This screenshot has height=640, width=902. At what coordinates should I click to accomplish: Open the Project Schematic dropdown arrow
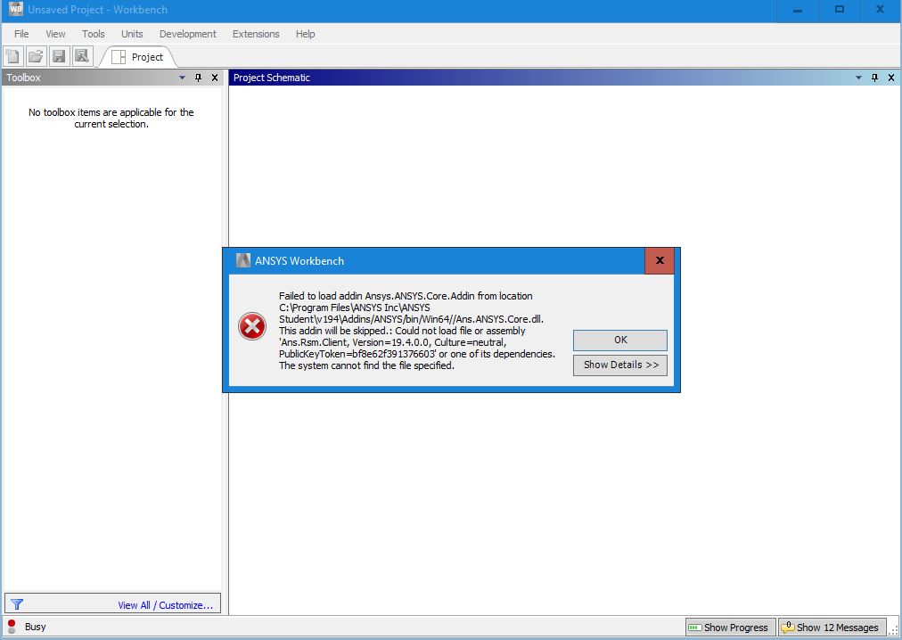click(859, 78)
